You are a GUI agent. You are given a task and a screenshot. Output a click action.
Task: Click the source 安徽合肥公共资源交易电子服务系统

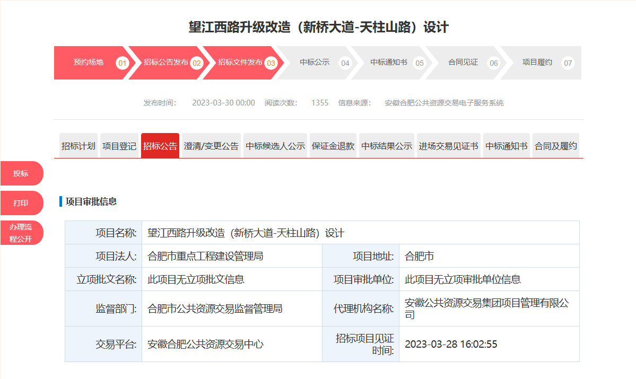coord(444,103)
